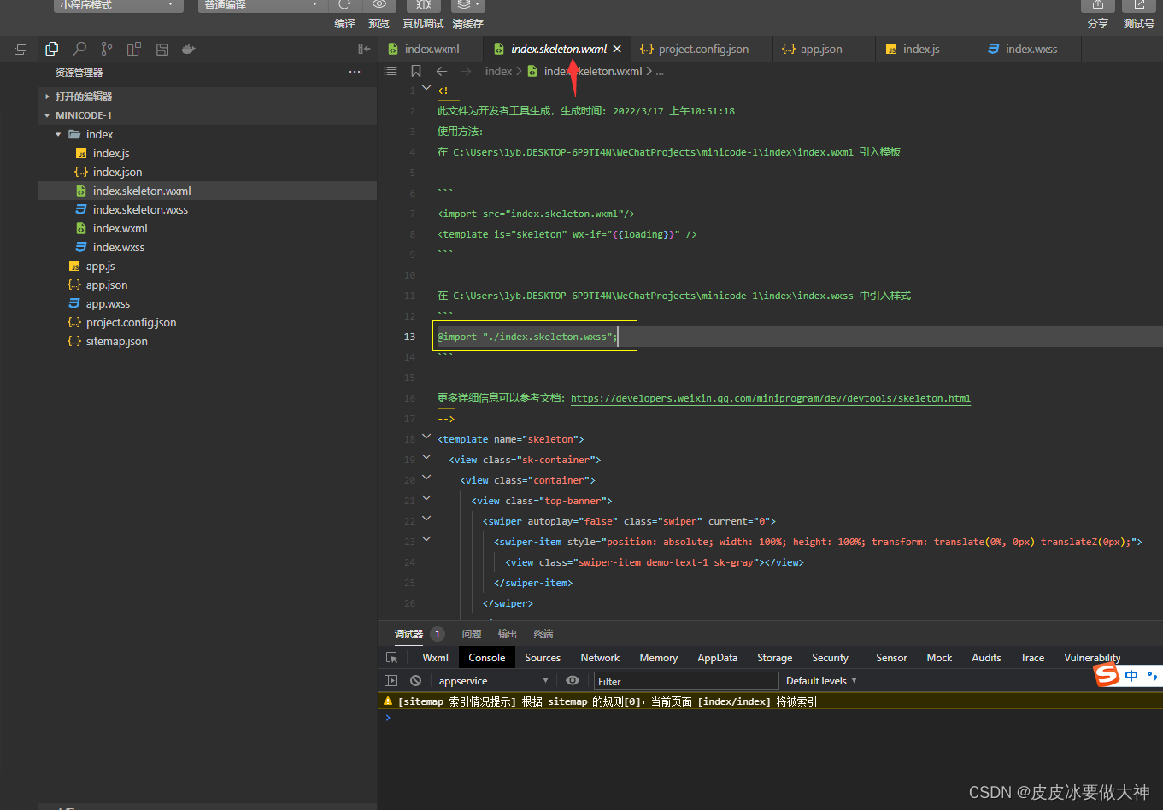Image resolution: width=1163 pixels, height=810 pixels.
Task: Open the Source Control branch icon
Action: [x=107, y=49]
